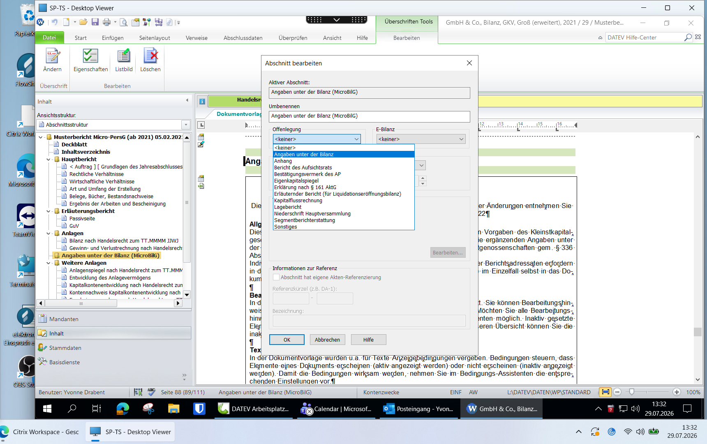Open Microsoft Edge from the remote taskbar

[x=122, y=409]
